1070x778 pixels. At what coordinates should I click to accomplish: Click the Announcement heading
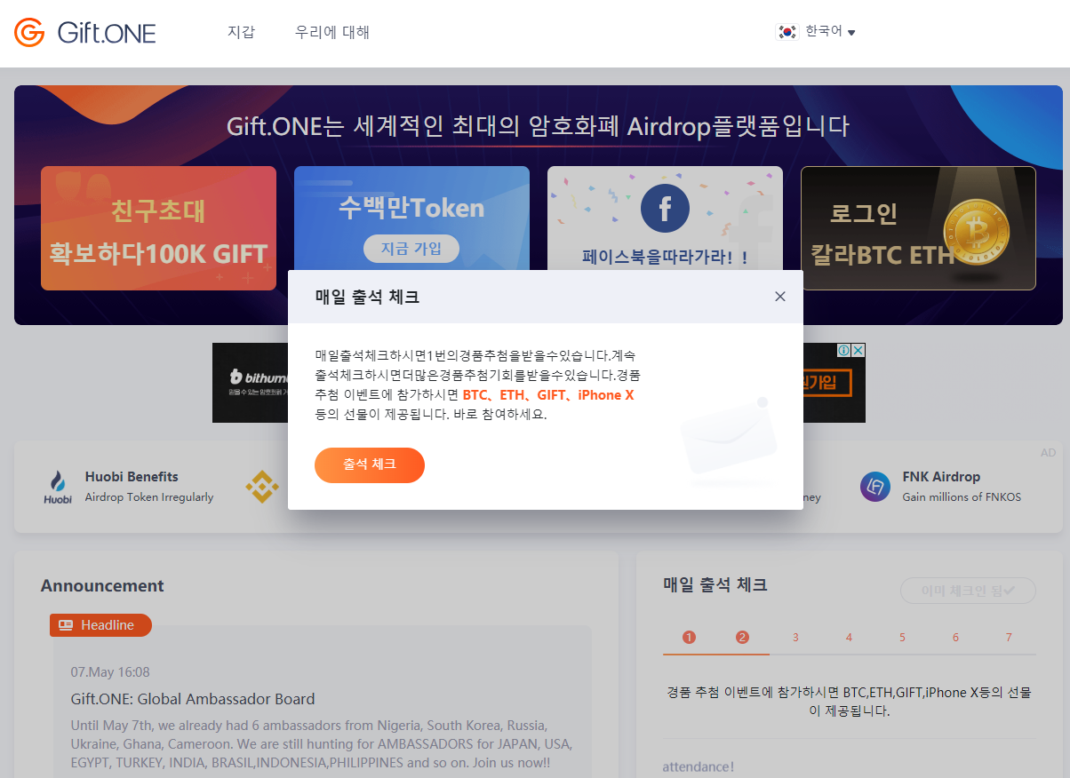102,586
